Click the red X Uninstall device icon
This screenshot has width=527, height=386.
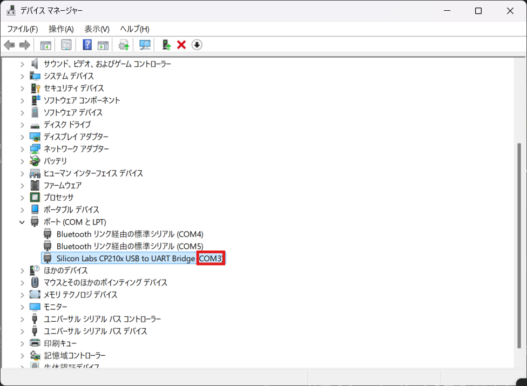click(181, 45)
